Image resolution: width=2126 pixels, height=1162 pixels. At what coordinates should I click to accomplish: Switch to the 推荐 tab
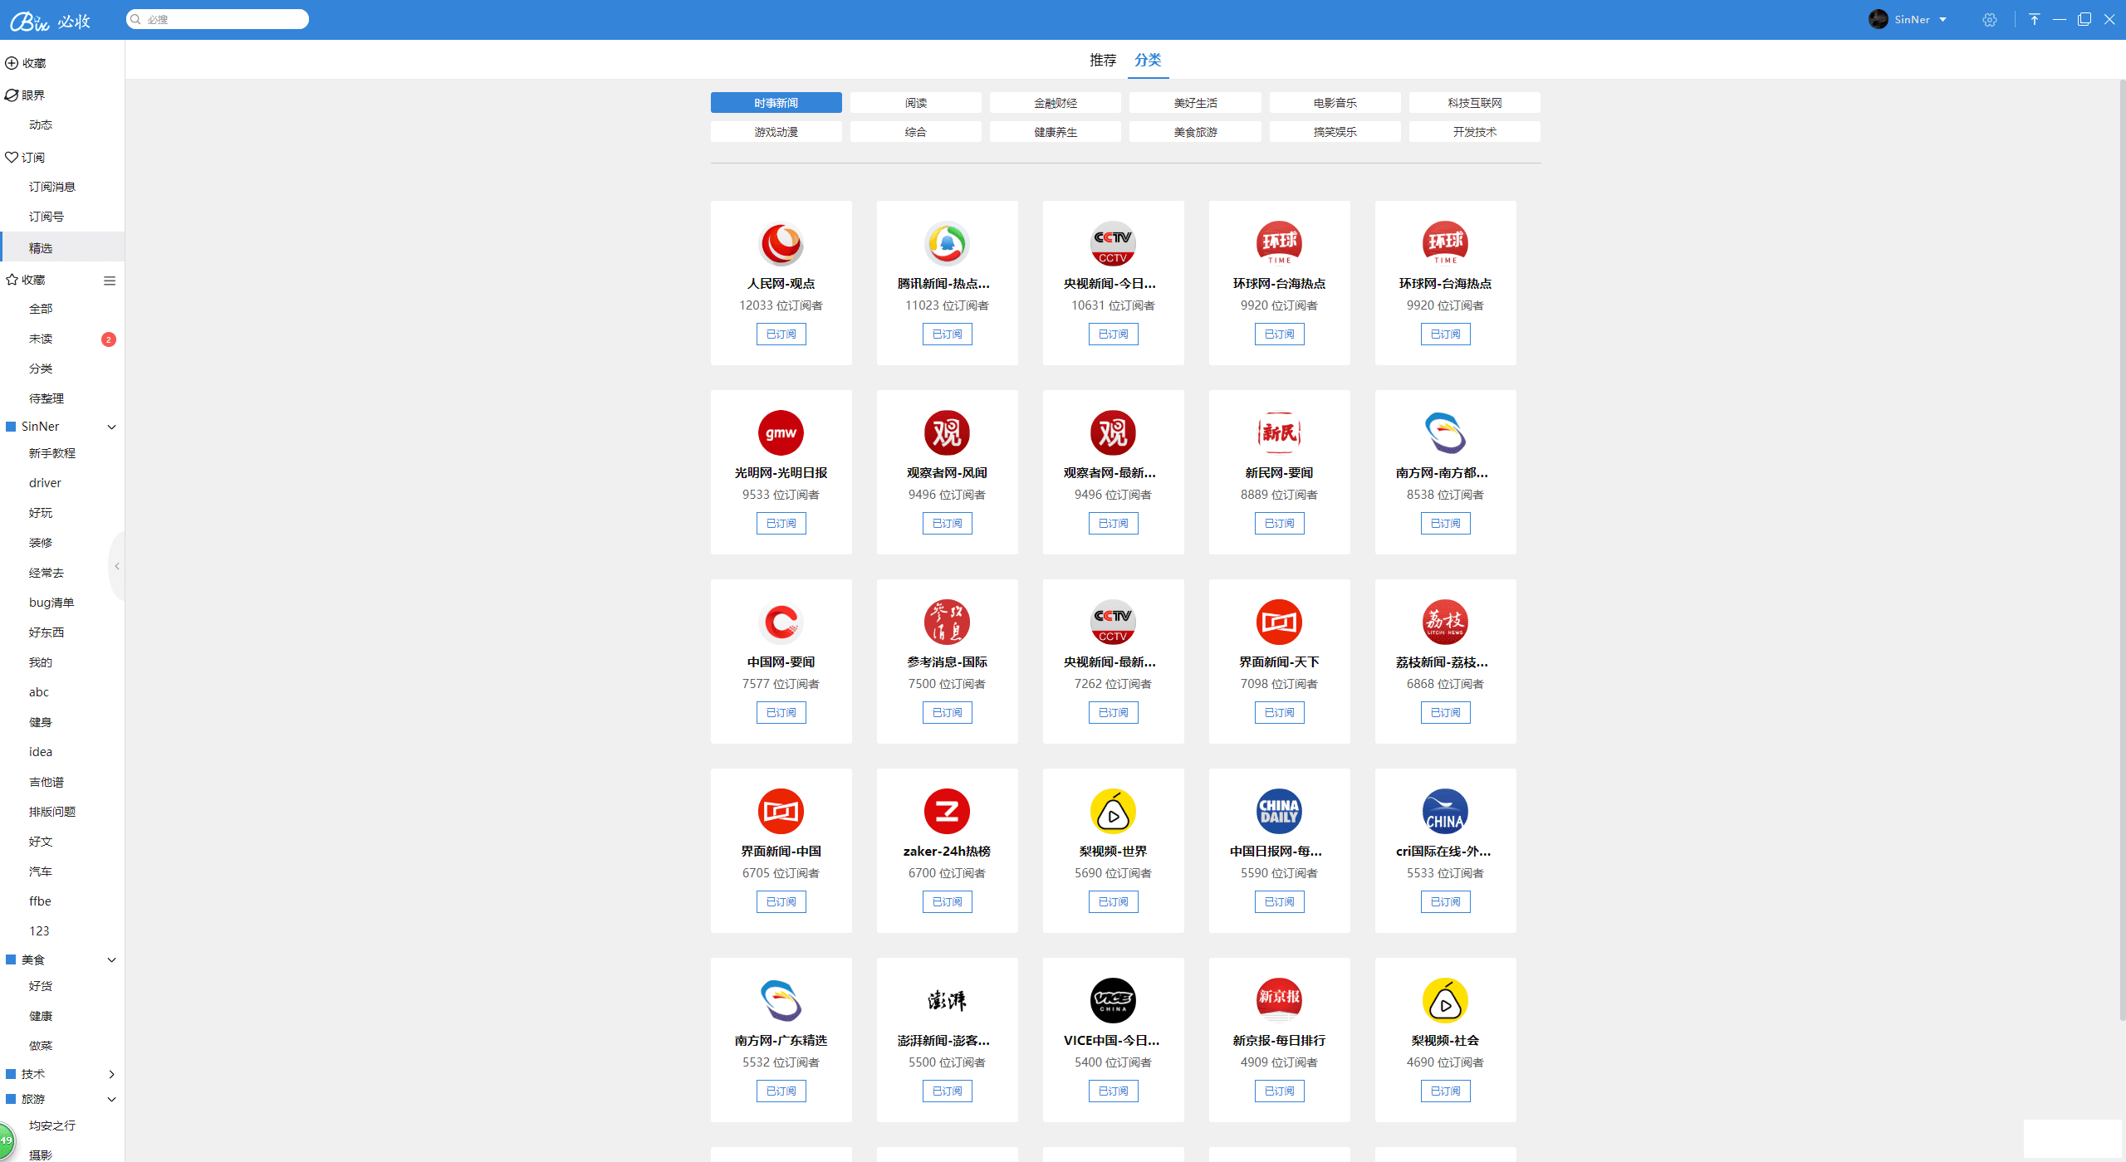pyautogui.click(x=1103, y=60)
